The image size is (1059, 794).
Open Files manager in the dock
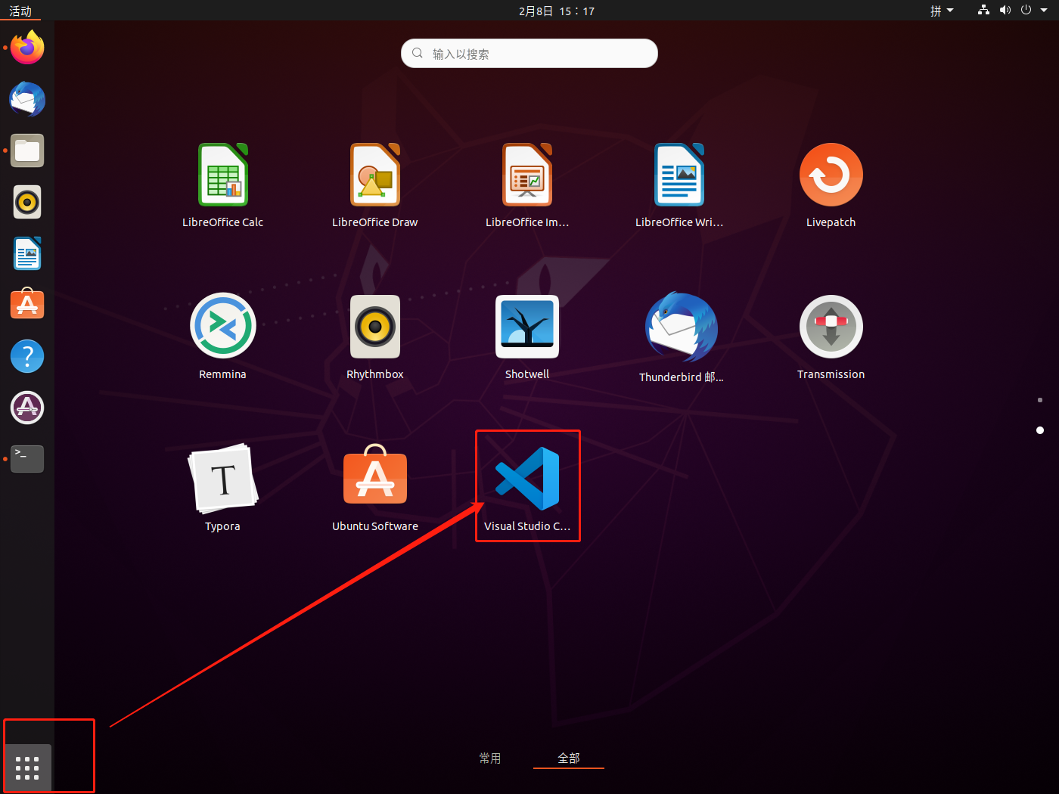tap(27, 150)
